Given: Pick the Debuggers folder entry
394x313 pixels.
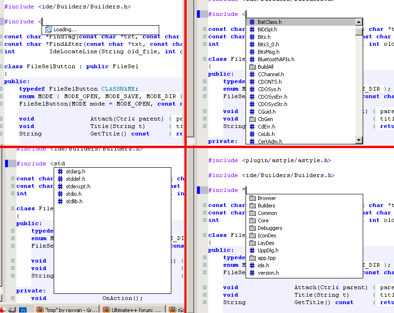Looking at the screenshot, I should [x=269, y=228].
